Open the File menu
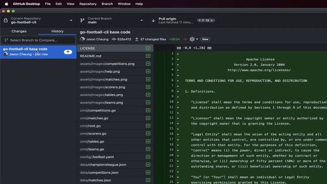This screenshot has width=327, height=184. pyautogui.click(x=48, y=4)
